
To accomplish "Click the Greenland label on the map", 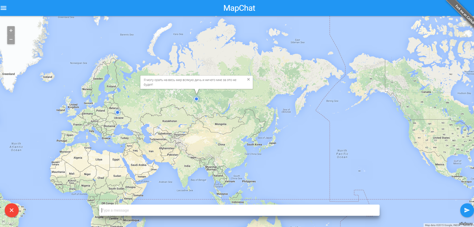I will coord(8,74).
